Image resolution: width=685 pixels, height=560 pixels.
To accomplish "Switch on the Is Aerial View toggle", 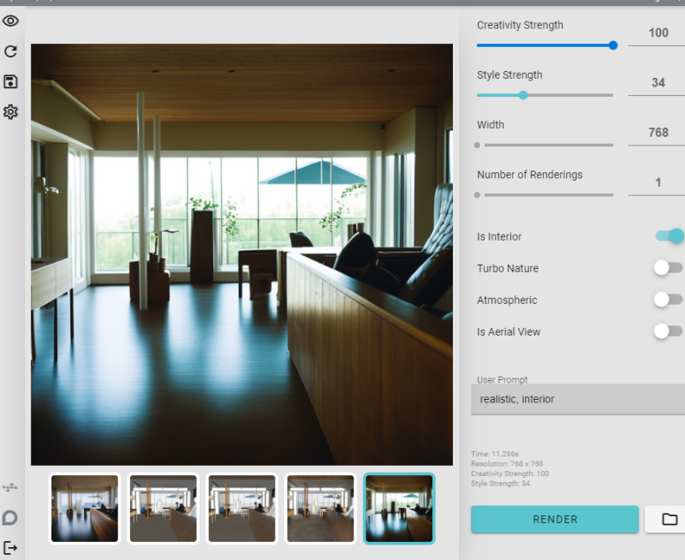I will tap(668, 331).
